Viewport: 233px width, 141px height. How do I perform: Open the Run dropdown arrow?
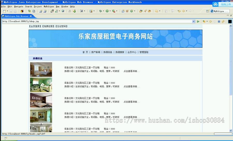pyautogui.click(x=110, y=11)
